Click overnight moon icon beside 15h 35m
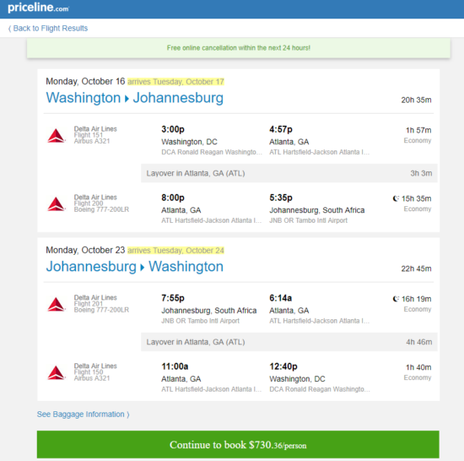Viewport: 464px width, 461px height. click(x=396, y=198)
